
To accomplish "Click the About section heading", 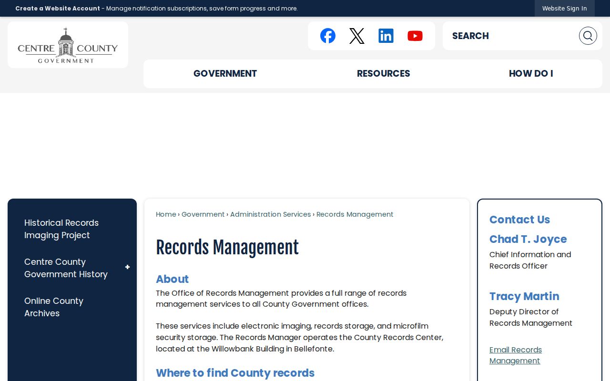I will [172, 279].
